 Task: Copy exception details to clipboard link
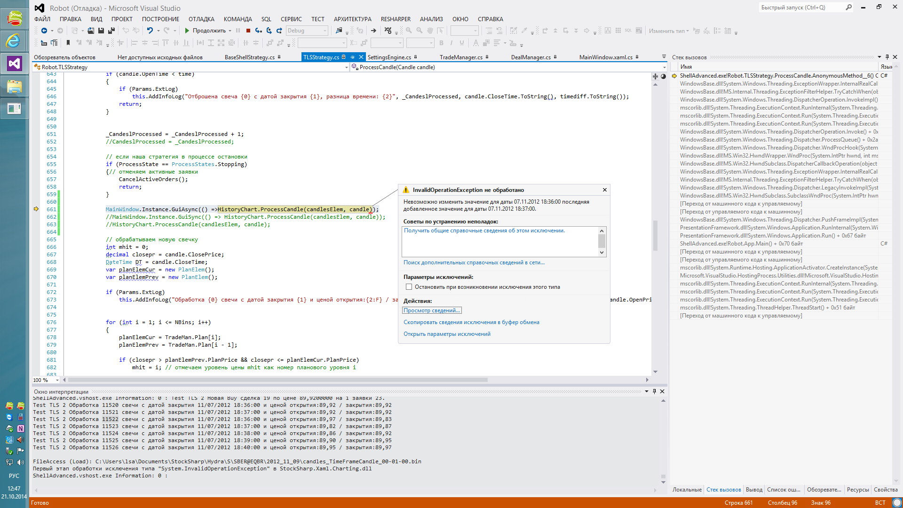471,322
